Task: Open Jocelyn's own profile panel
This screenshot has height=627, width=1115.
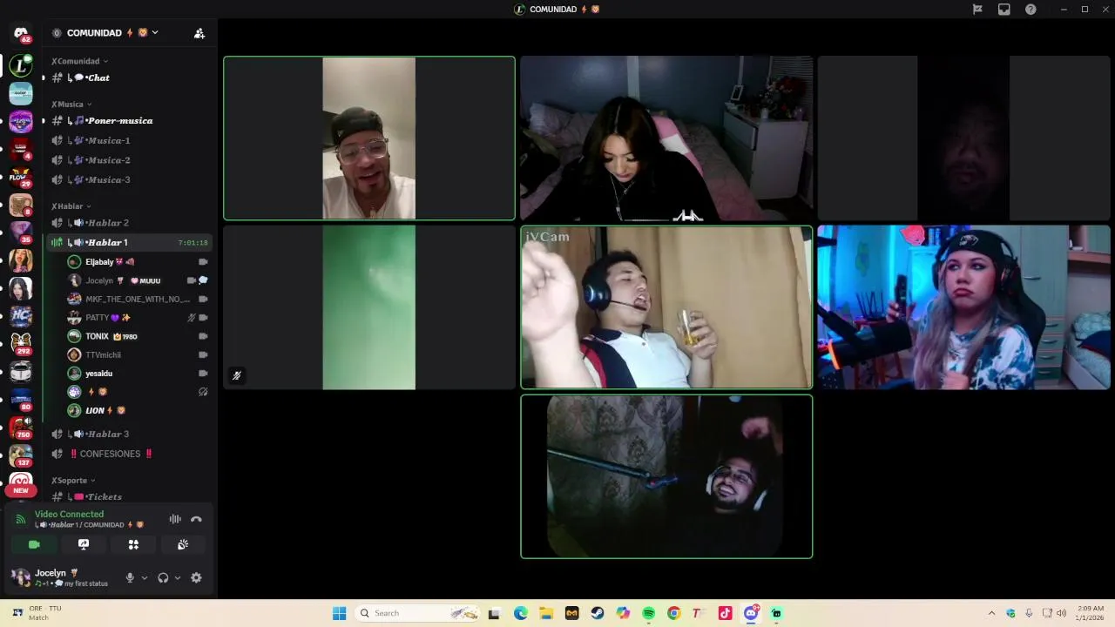Action: pyautogui.click(x=61, y=577)
